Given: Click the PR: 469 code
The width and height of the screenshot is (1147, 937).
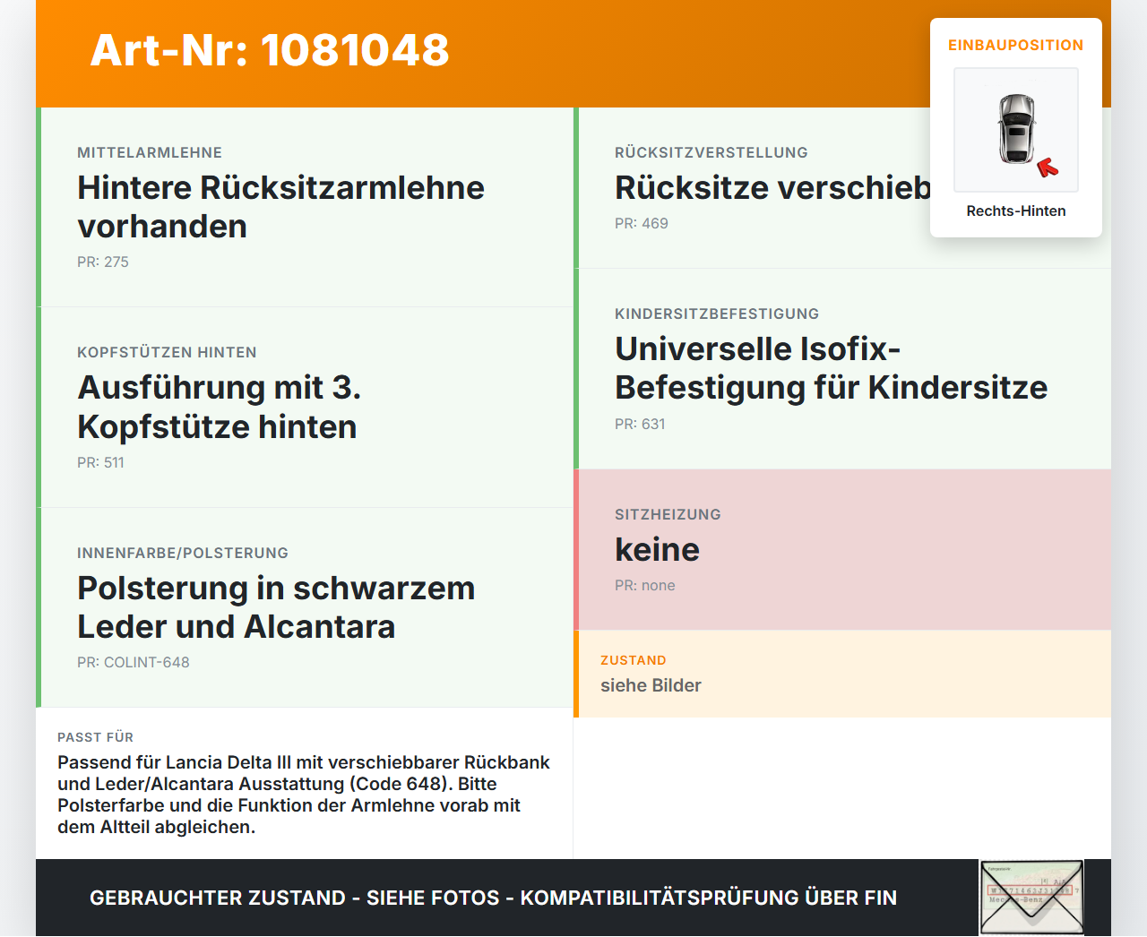Looking at the screenshot, I should click(642, 223).
